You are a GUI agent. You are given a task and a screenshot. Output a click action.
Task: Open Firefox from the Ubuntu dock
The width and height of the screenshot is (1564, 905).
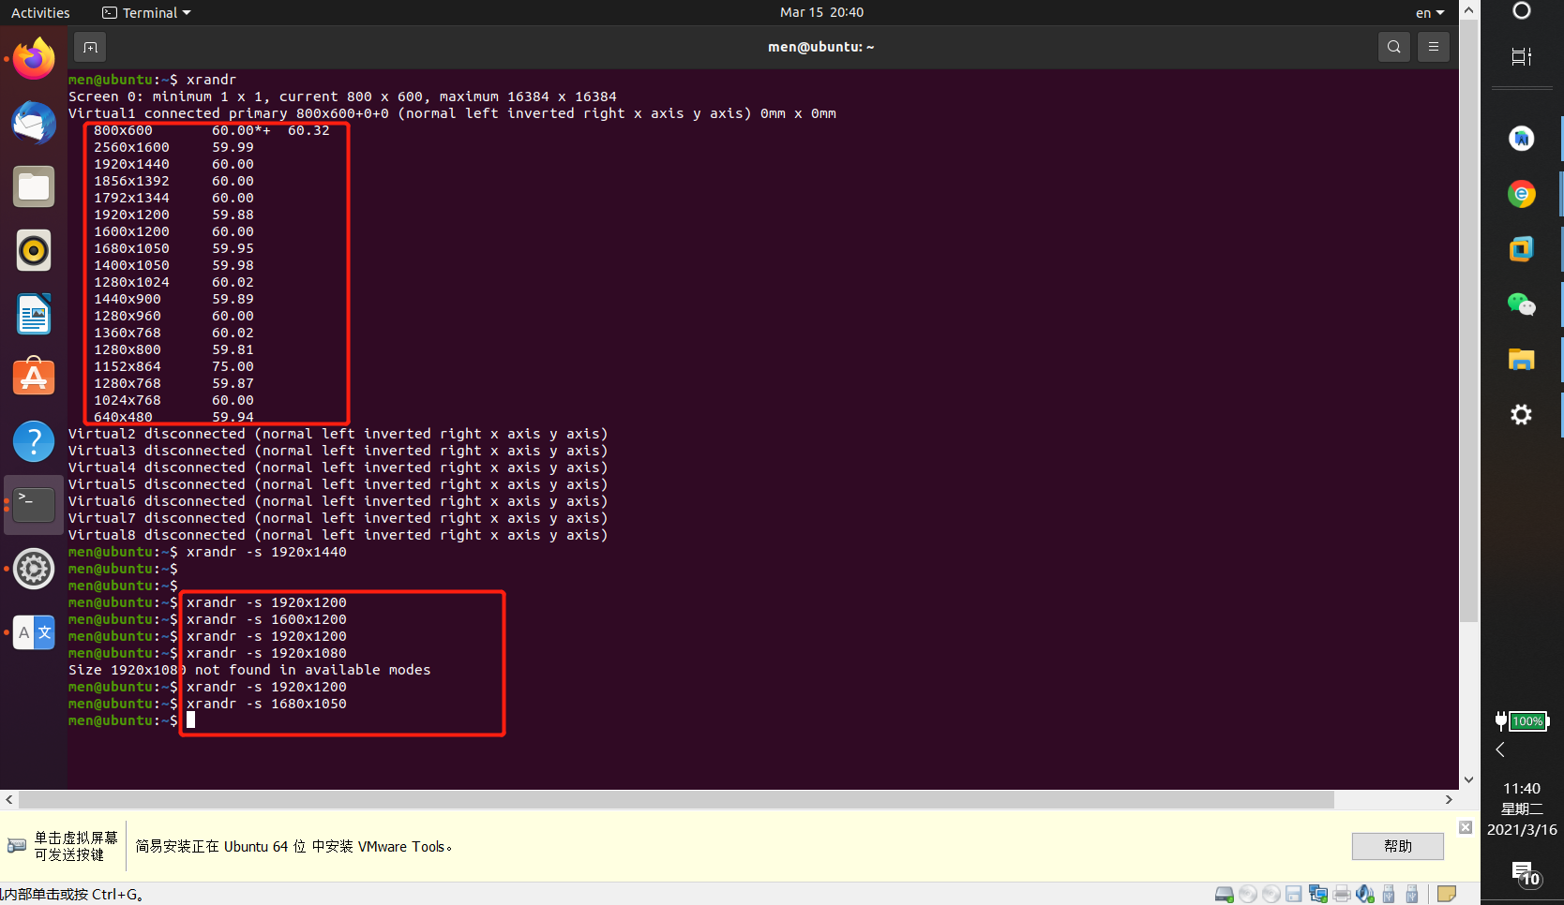tap(34, 59)
